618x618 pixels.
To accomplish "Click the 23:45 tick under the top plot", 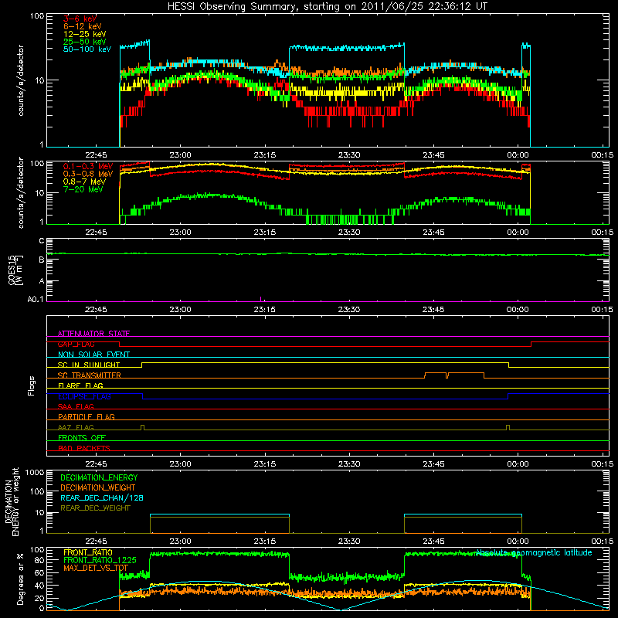I will pos(433,155).
